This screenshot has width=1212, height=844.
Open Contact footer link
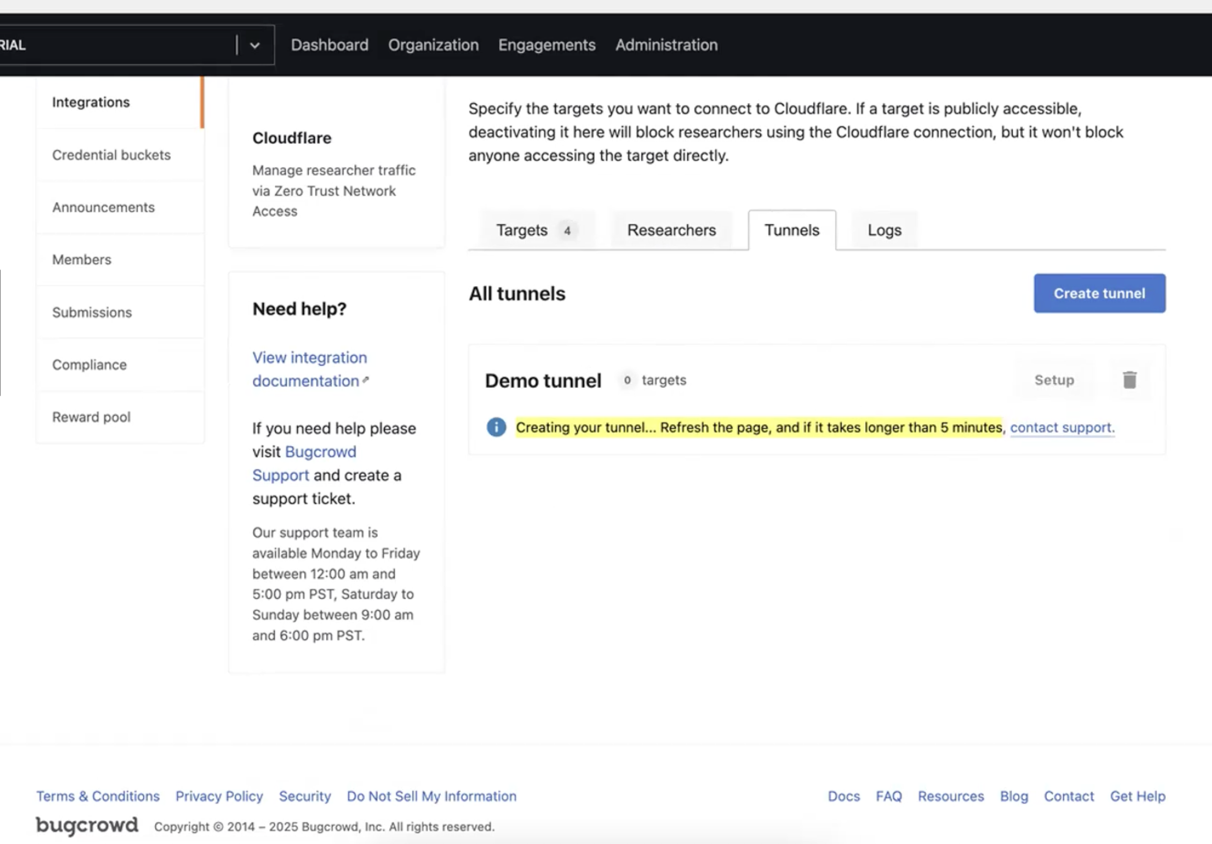[1069, 796]
